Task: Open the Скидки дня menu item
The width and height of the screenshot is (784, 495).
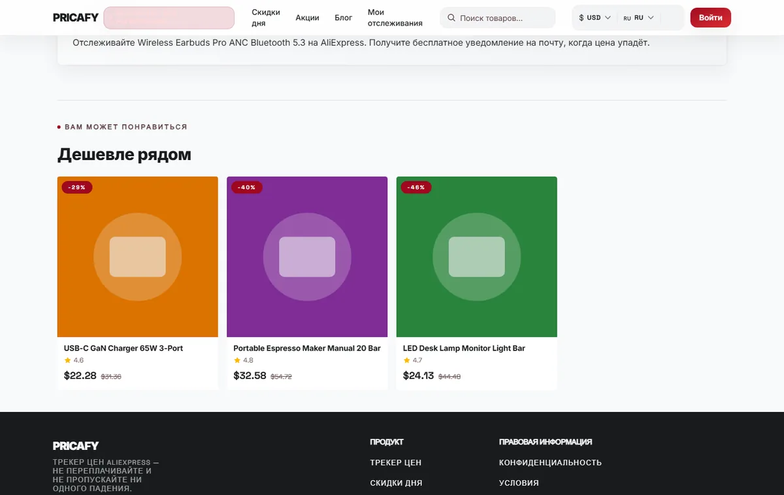Action: coord(266,18)
